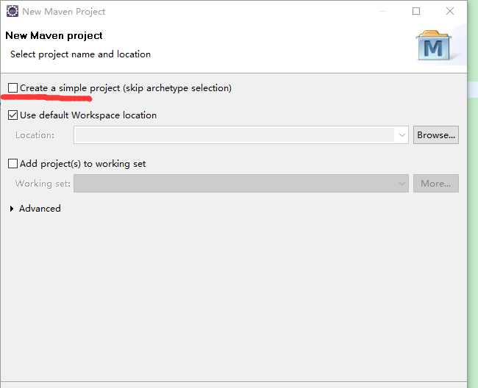Minimize the New Maven Project dialog
This screenshot has width=478, height=388.
(x=383, y=11)
